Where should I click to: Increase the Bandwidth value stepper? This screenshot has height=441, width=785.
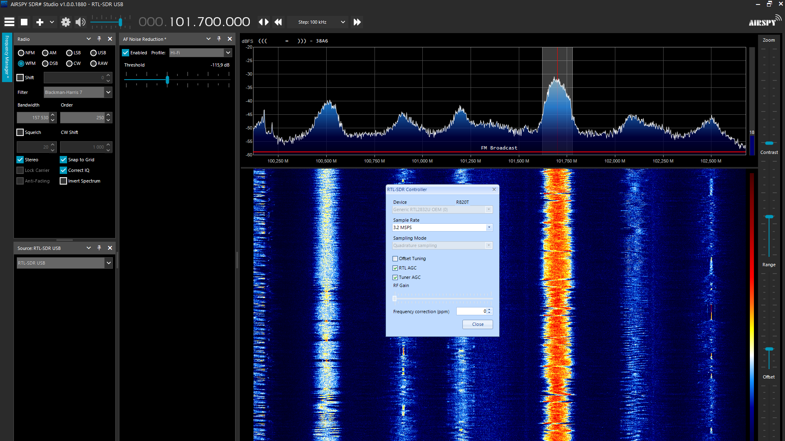pos(53,115)
